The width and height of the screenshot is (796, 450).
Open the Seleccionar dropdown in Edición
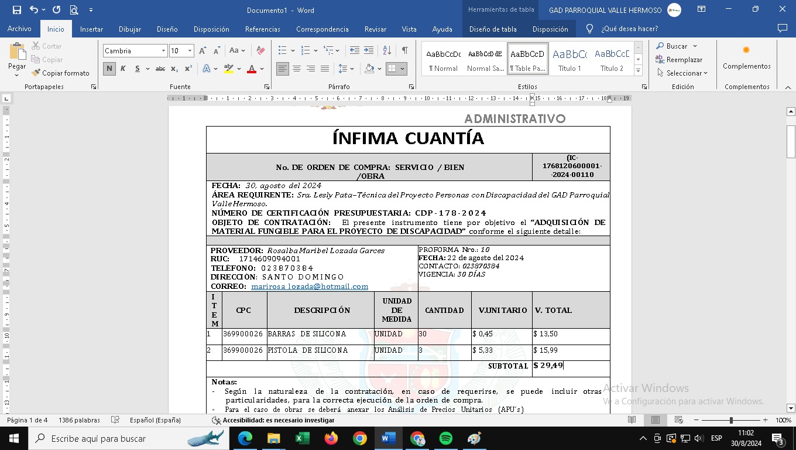(x=682, y=73)
